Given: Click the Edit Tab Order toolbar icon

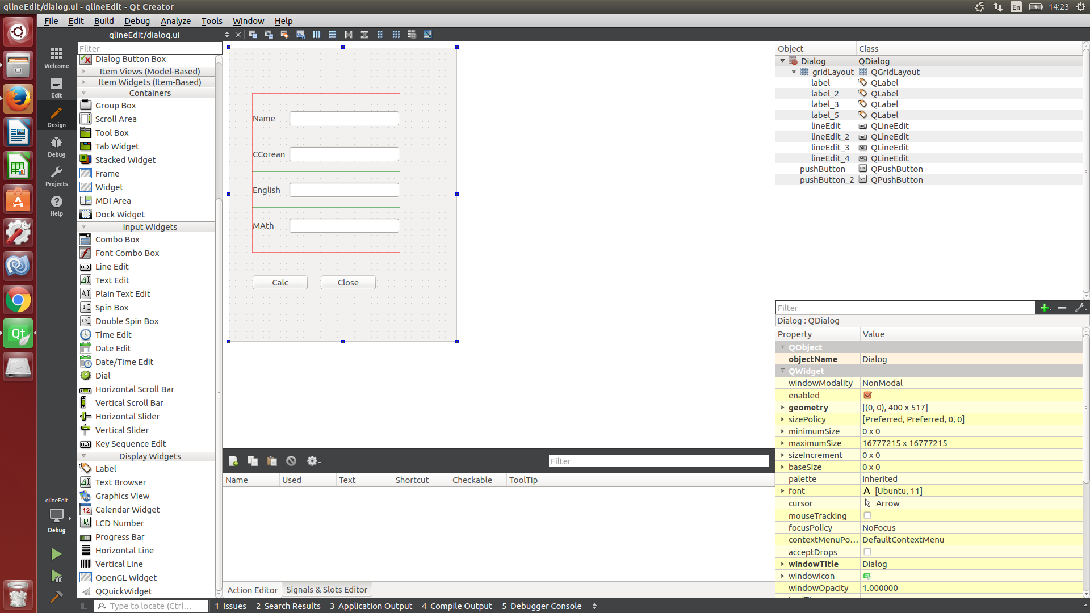Looking at the screenshot, I should (300, 35).
